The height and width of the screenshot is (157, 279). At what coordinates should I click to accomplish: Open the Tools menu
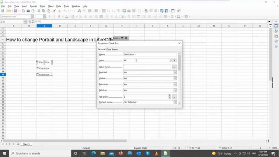(x=66, y=6)
